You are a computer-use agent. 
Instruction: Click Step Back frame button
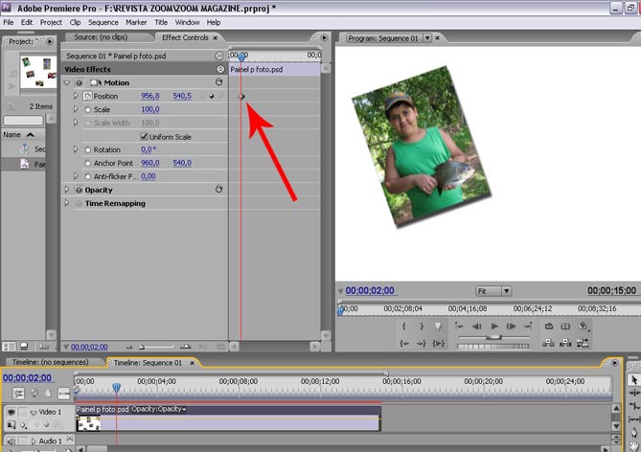476,327
